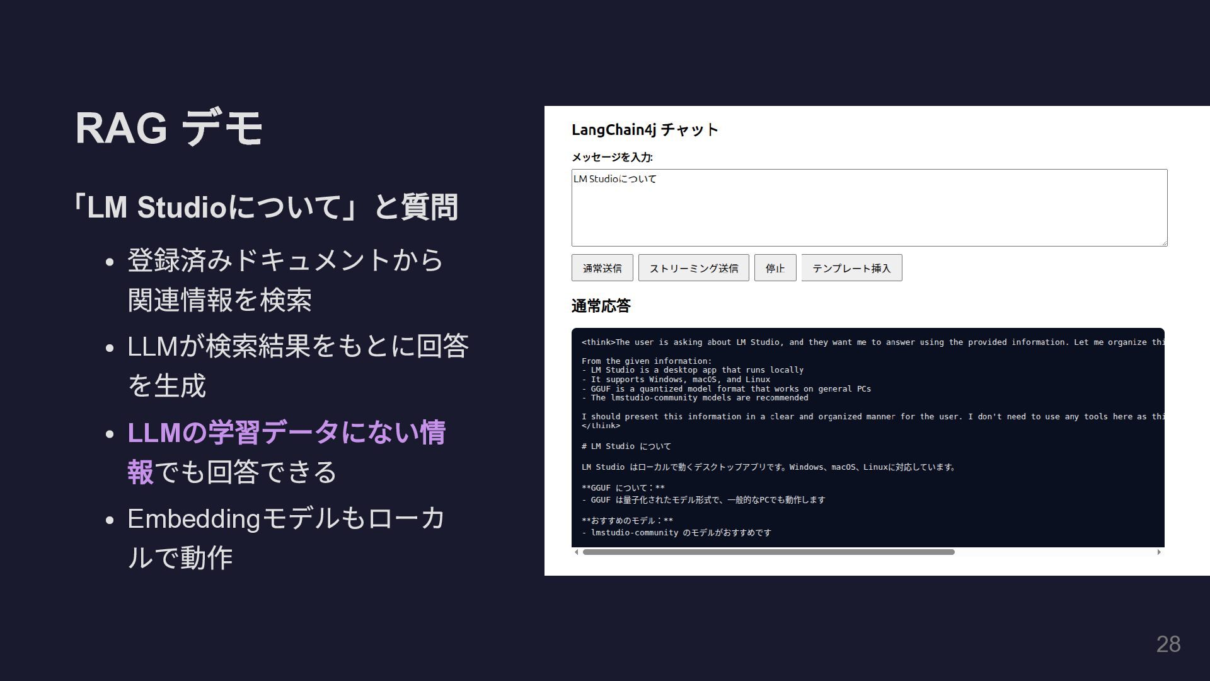The width and height of the screenshot is (1210, 681).
Task: Click the **おすすめのモデル** line in response
Action: 627,521
